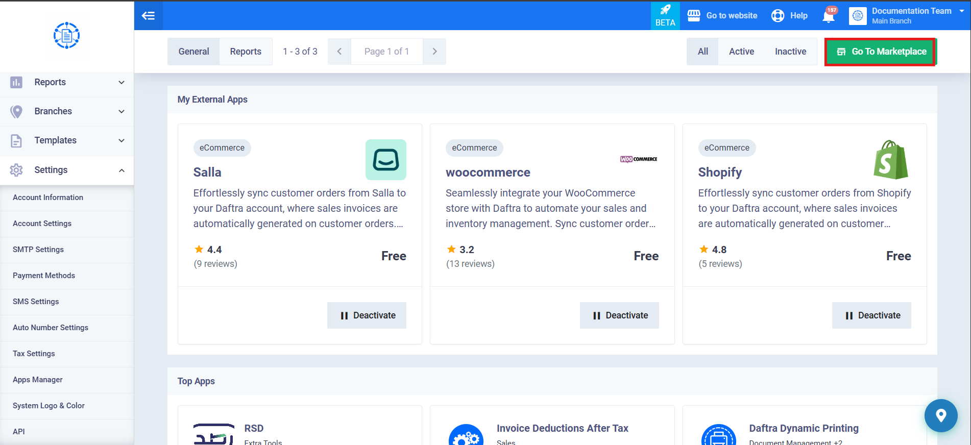Screen dimensions: 971x445
Task: Open Account Settings
Action: (x=67, y=224)
